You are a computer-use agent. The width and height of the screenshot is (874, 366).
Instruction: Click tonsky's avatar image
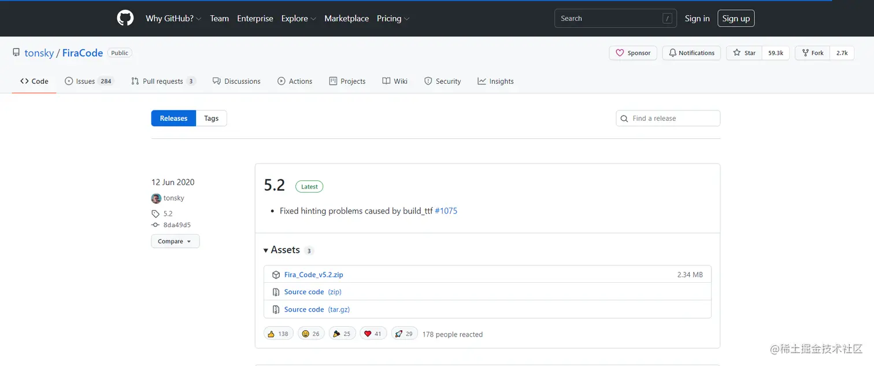pyautogui.click(x=156, y=198)
